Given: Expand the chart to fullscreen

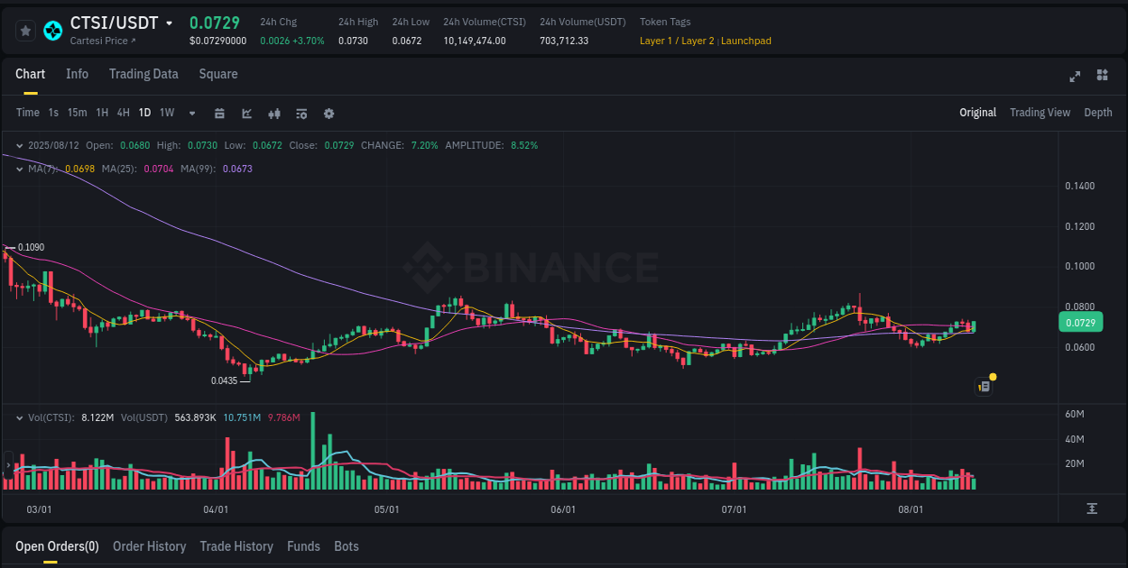Looking at the screenshot, I should tap(1074, 77).
